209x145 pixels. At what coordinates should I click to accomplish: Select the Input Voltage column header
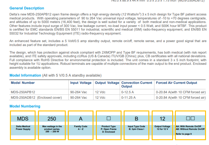[81, 83]
